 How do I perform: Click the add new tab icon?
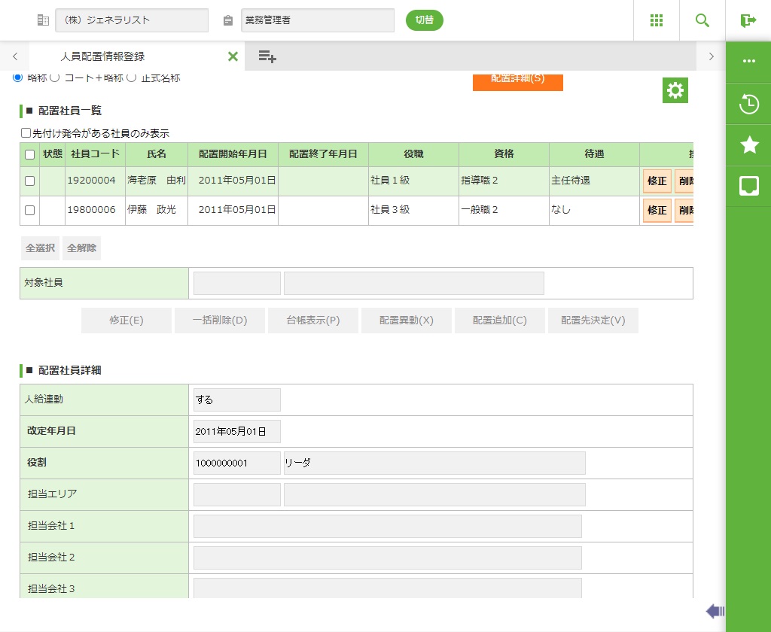pos(267,56)
